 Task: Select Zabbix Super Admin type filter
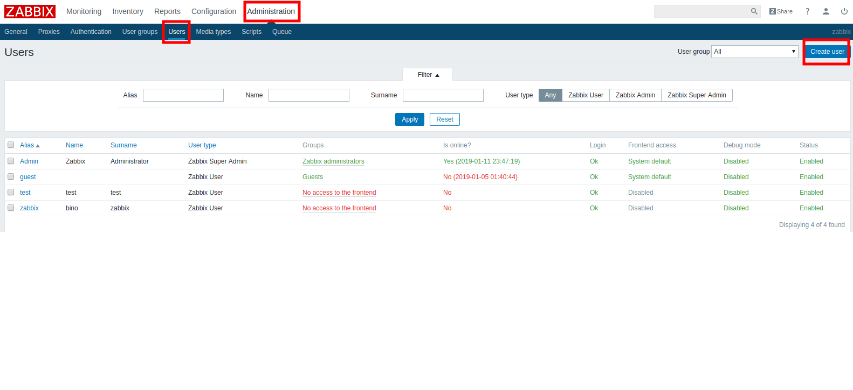click(697, 95)
